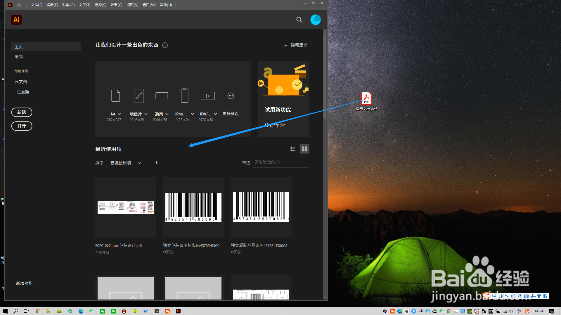Screen dimensions: 561x315
Task: Open the 最近使用项 sort dropdown
Action: (x=126, y=163)
